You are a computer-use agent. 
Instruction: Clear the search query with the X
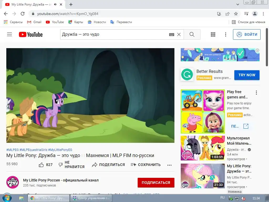click(x=179, y=34)
